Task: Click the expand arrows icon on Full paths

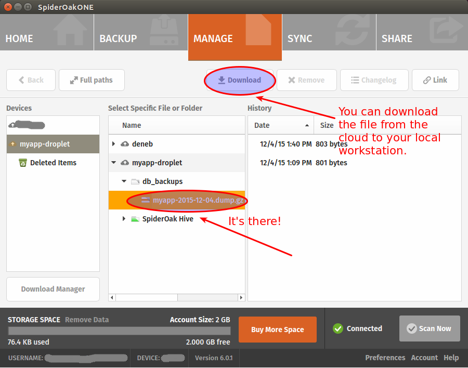Action: 74,80
